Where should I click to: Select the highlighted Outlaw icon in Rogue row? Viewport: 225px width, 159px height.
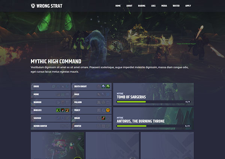[103, 118]
